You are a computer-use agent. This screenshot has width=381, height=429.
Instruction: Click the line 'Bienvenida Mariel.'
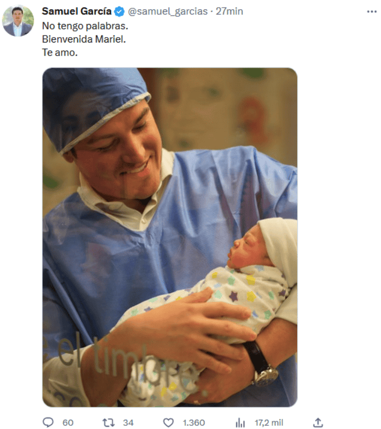[84, 39]
